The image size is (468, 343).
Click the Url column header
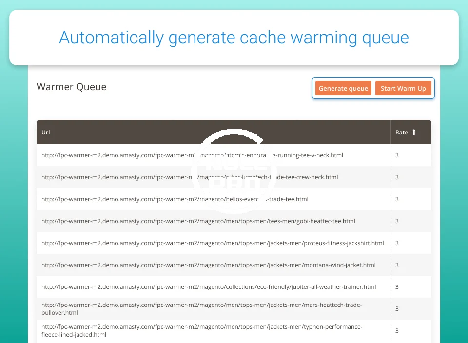tap(46, 132)
